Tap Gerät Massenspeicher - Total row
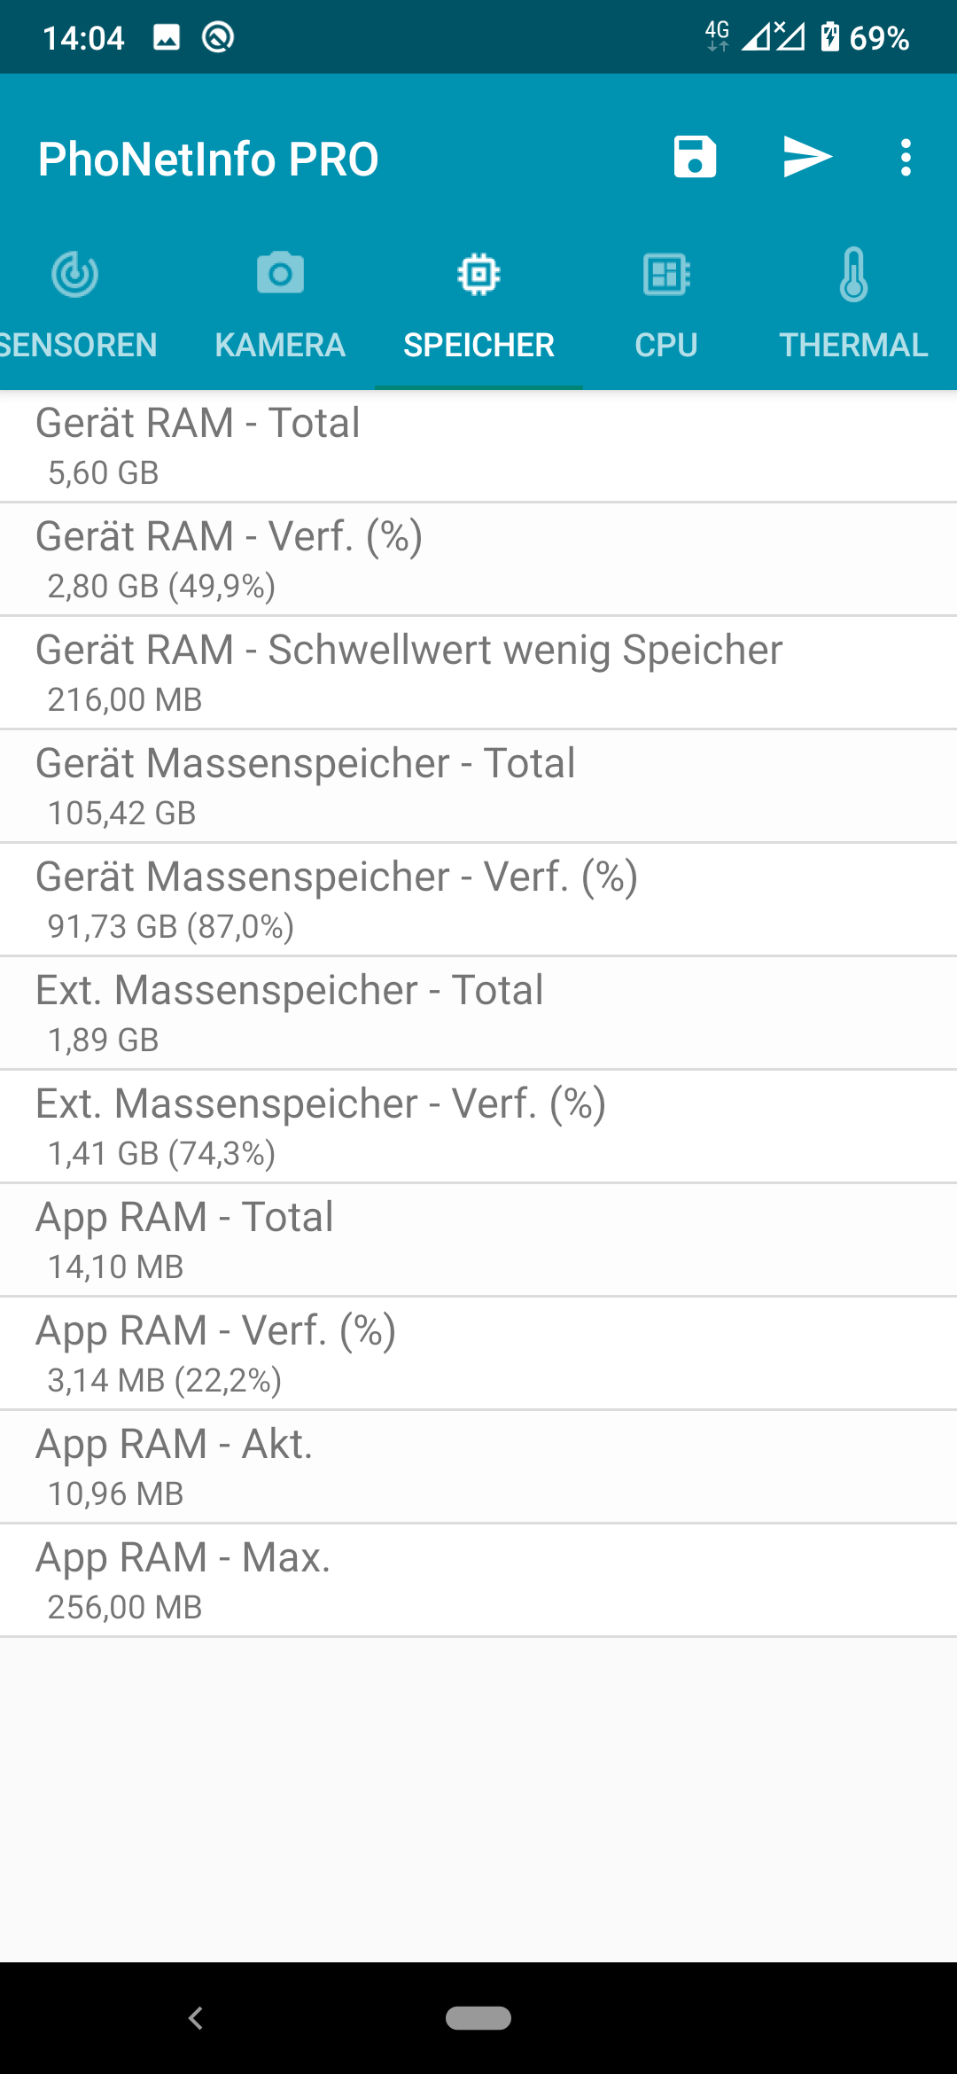 (478, 786)
